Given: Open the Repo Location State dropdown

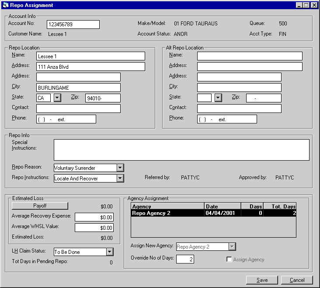Looking at the screenshot, I should pos(57,98).
